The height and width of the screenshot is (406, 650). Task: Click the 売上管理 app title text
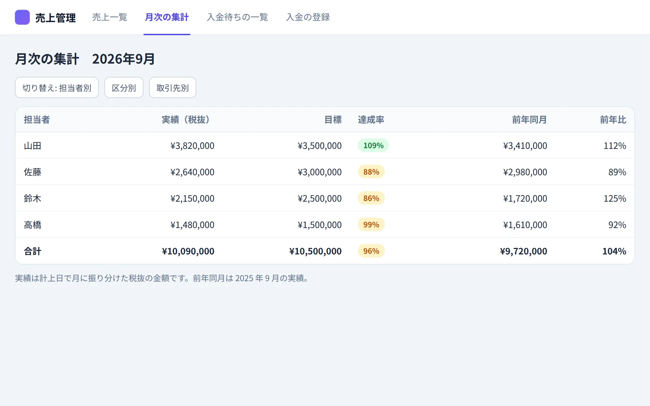tap(56, 18)
